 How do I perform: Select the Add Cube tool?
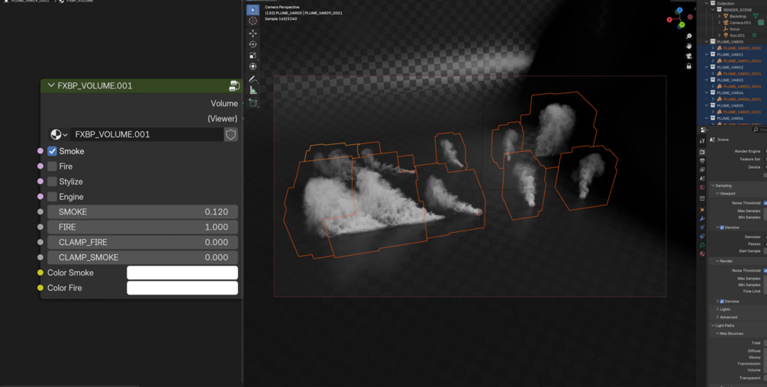pyautogui.click(x=253, y=103)
